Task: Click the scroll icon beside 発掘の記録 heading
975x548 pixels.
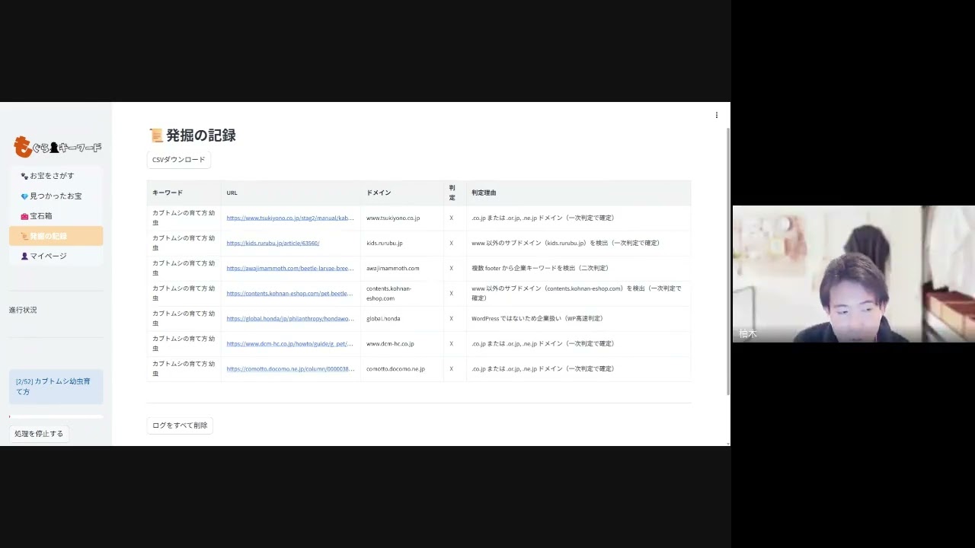Action: tap(156, 135)
